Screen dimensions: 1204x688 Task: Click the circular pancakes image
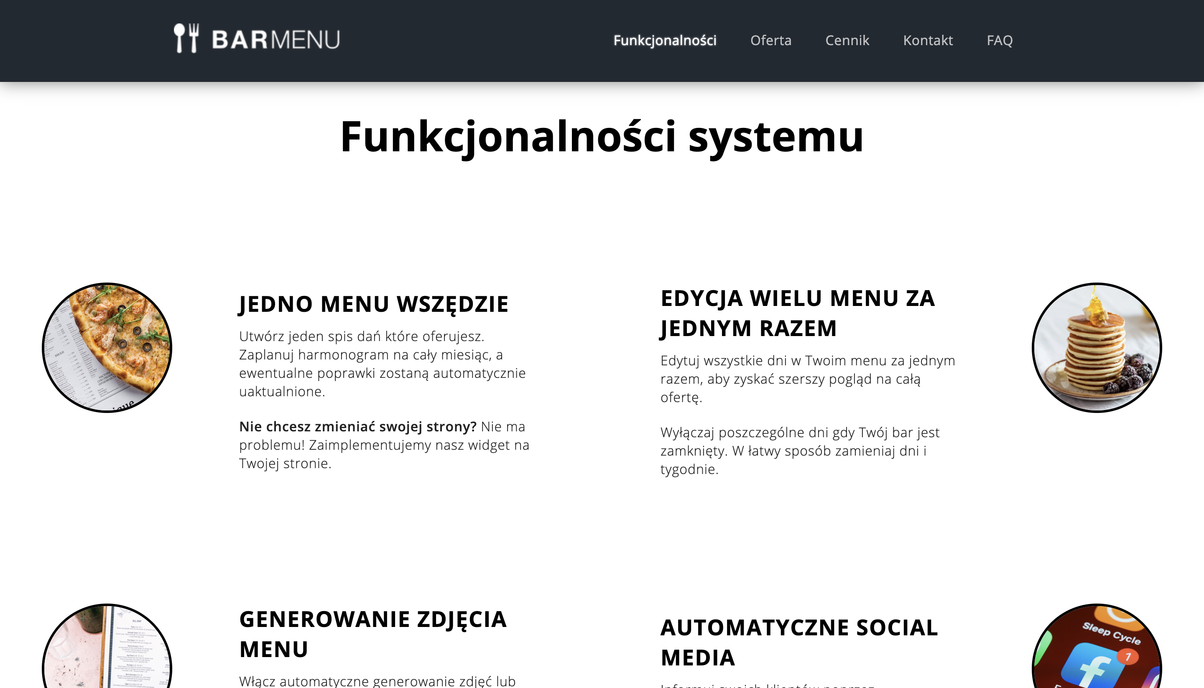click(1096, 348)
